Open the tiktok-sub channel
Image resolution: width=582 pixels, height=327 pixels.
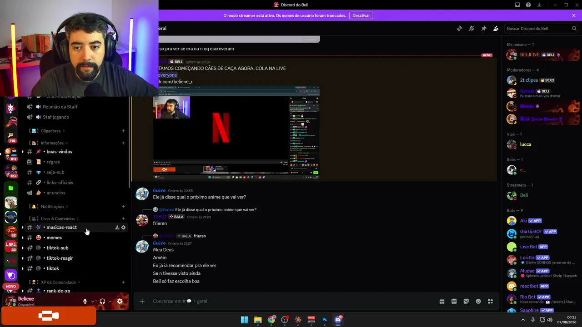pyautogui.click(x=76, y=248)
